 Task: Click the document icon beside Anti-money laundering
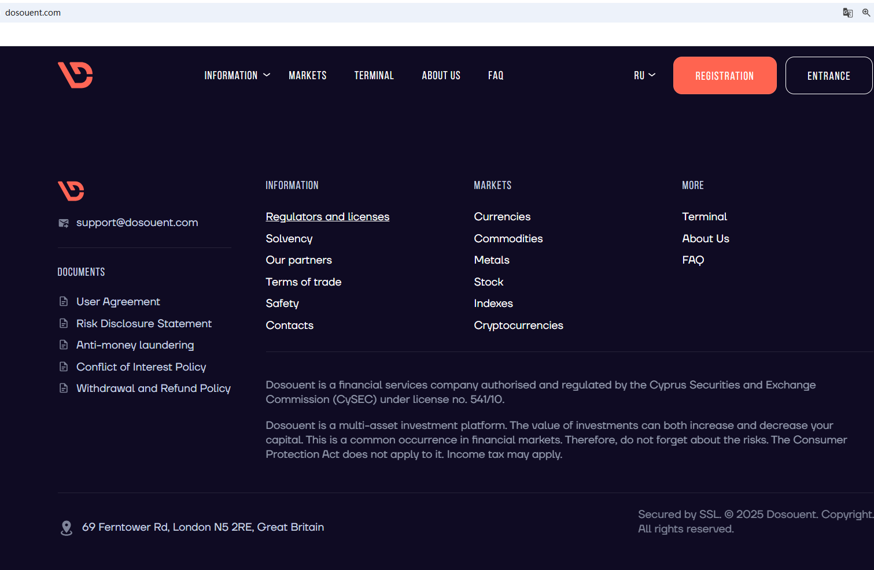coord(64,345)
